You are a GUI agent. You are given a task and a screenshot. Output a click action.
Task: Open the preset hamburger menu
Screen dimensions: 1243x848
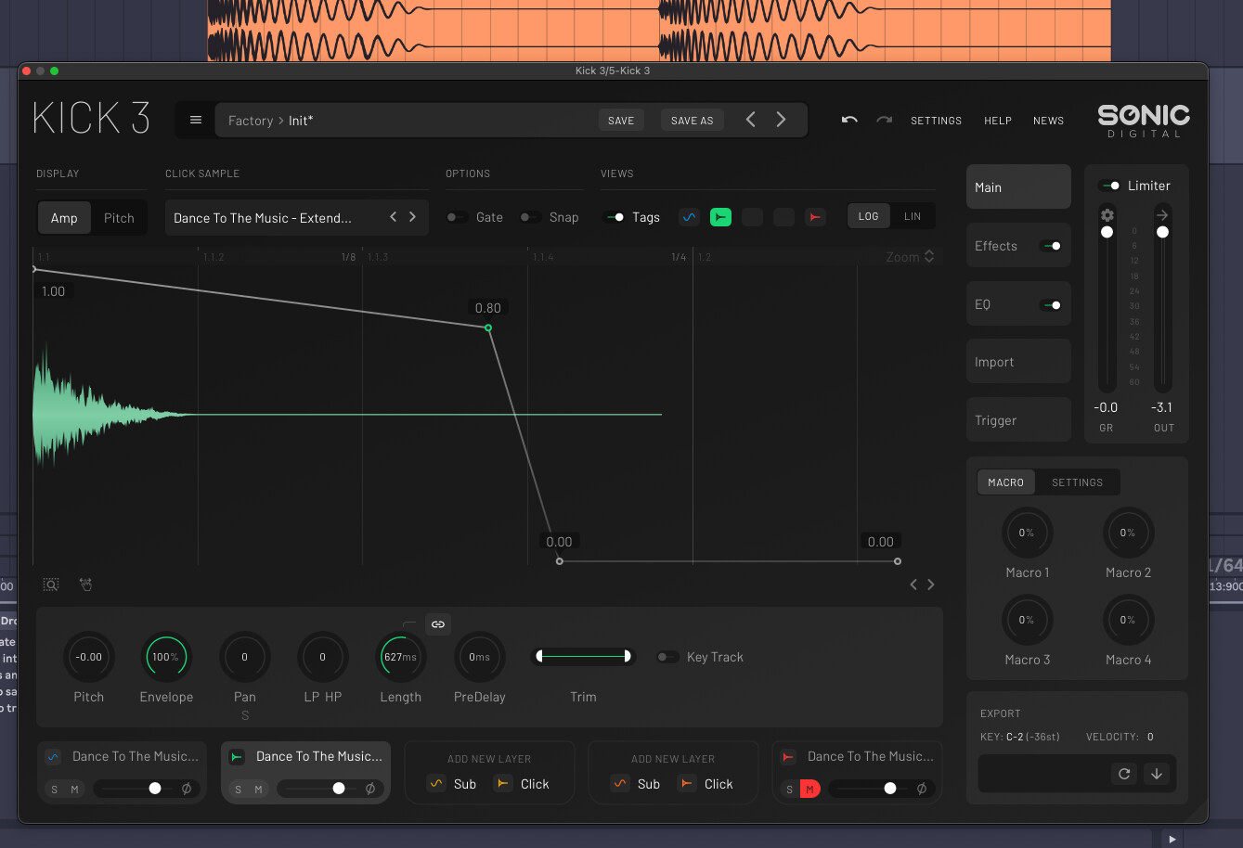click(x=195, y=121)
